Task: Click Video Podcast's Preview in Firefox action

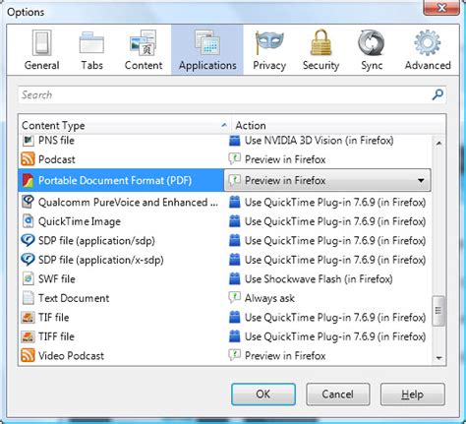Action: click(x=285, y=356)
